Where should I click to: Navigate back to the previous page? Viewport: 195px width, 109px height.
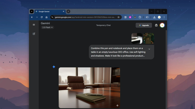(x=32, y=17)
